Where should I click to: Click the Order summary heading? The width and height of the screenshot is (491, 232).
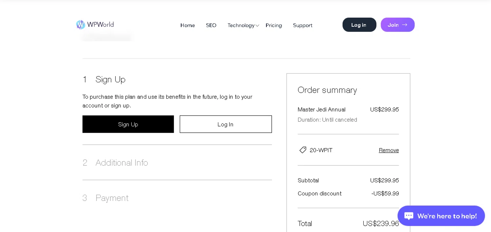[x=327, y=90]
